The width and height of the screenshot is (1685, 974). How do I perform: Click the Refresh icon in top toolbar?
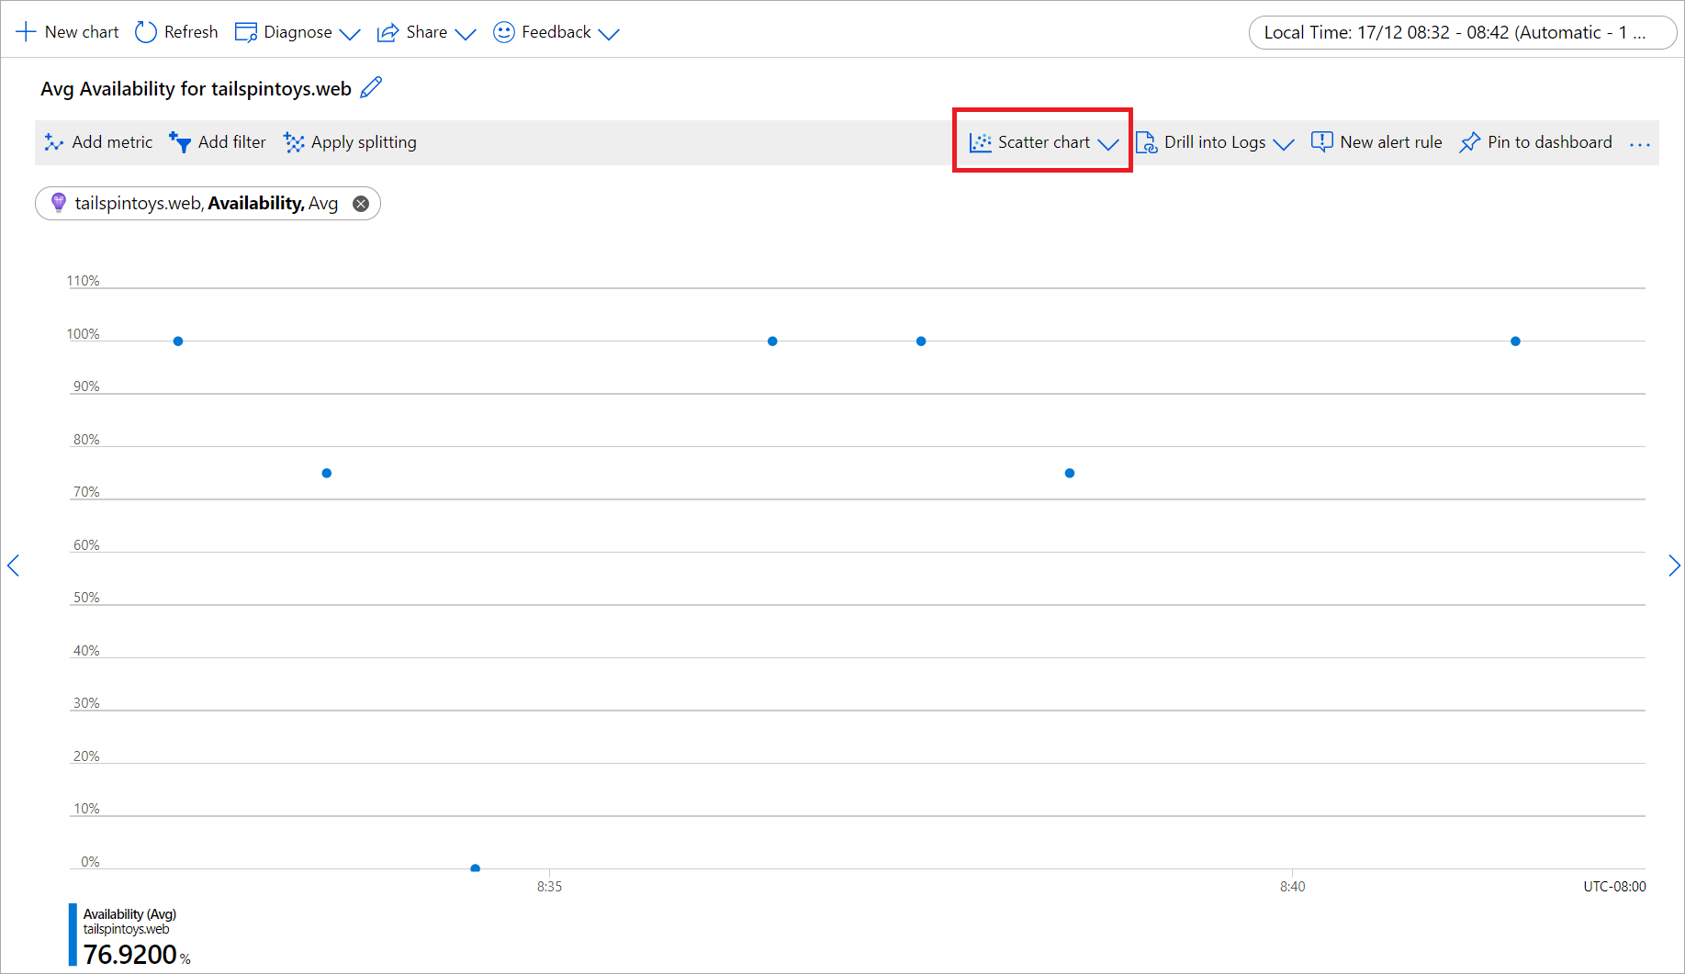pos(146,32)
